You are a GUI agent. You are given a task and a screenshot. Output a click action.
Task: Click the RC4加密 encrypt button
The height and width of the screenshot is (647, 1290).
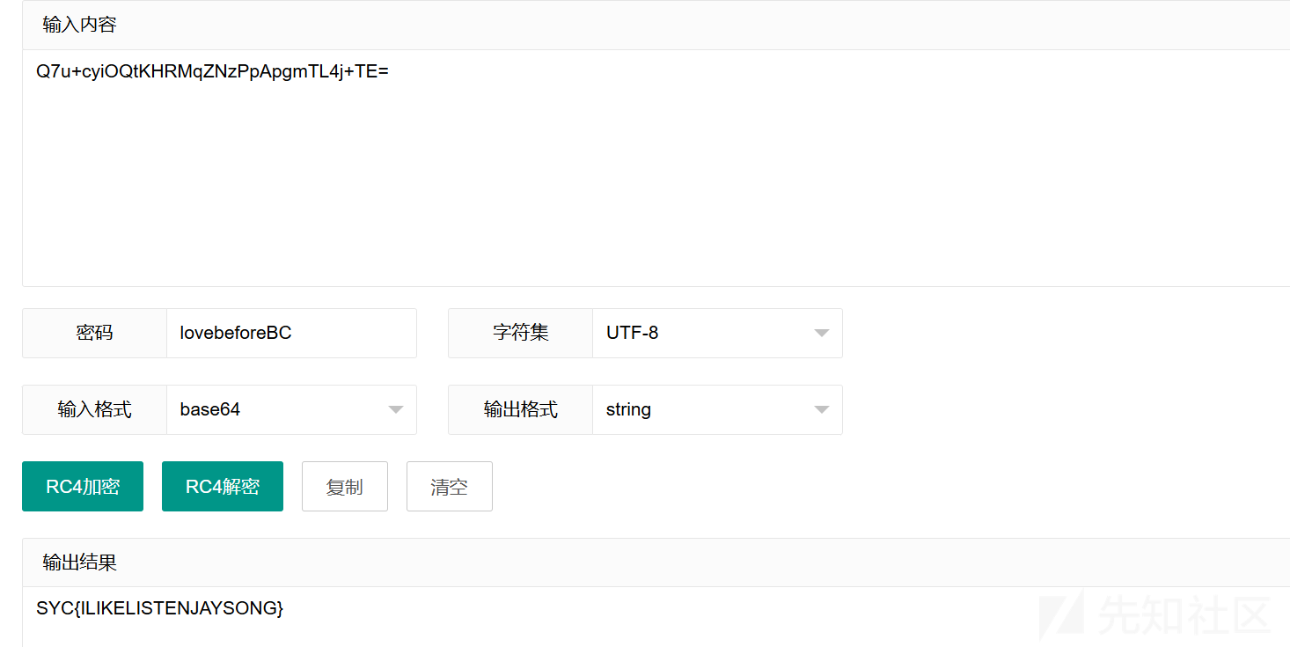coord(83,486)
